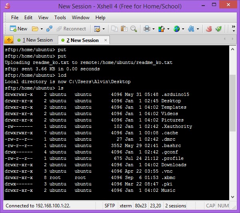Click the .pki directory name
Screen dimensions: 240x213
click(167, 184)
